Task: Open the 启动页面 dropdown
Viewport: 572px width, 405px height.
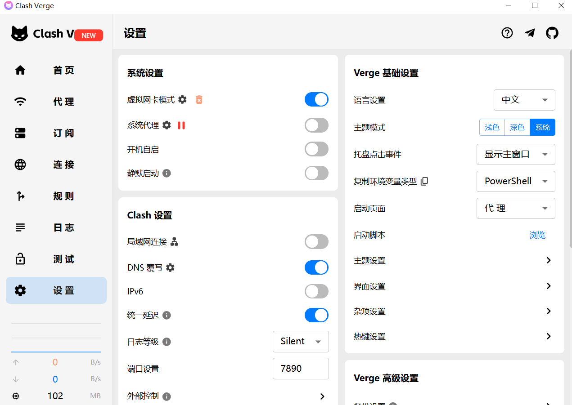Action: 516,208
